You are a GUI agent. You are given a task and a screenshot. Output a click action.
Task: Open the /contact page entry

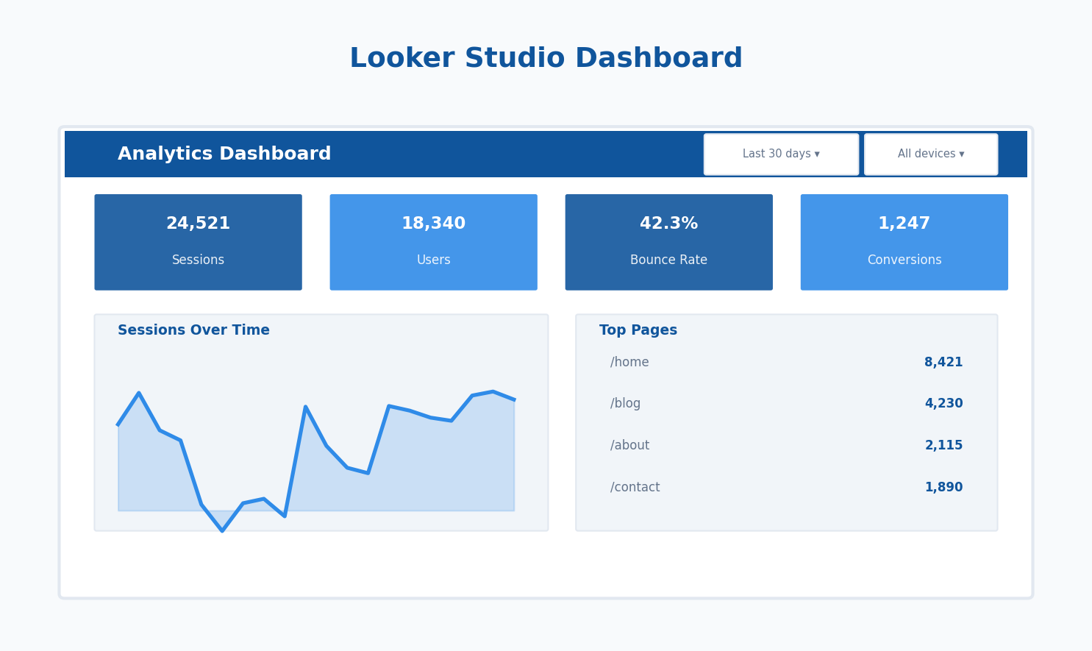pos(634,486)
